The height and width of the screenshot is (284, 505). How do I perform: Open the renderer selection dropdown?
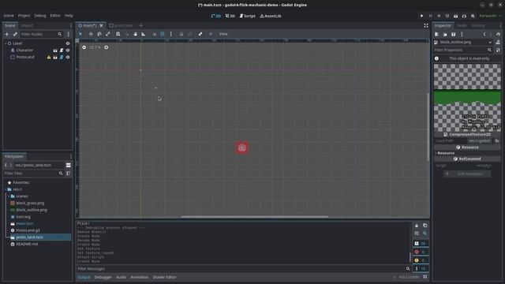tap(490, 16)
